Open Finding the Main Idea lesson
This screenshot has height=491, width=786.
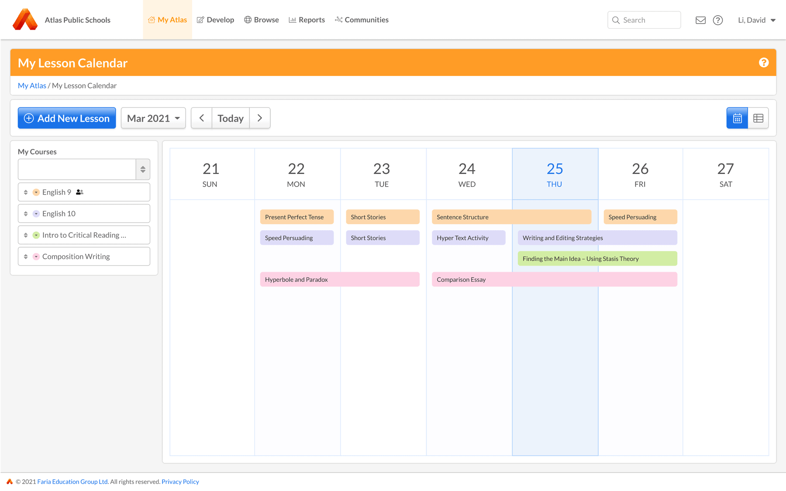pos(597,259)
